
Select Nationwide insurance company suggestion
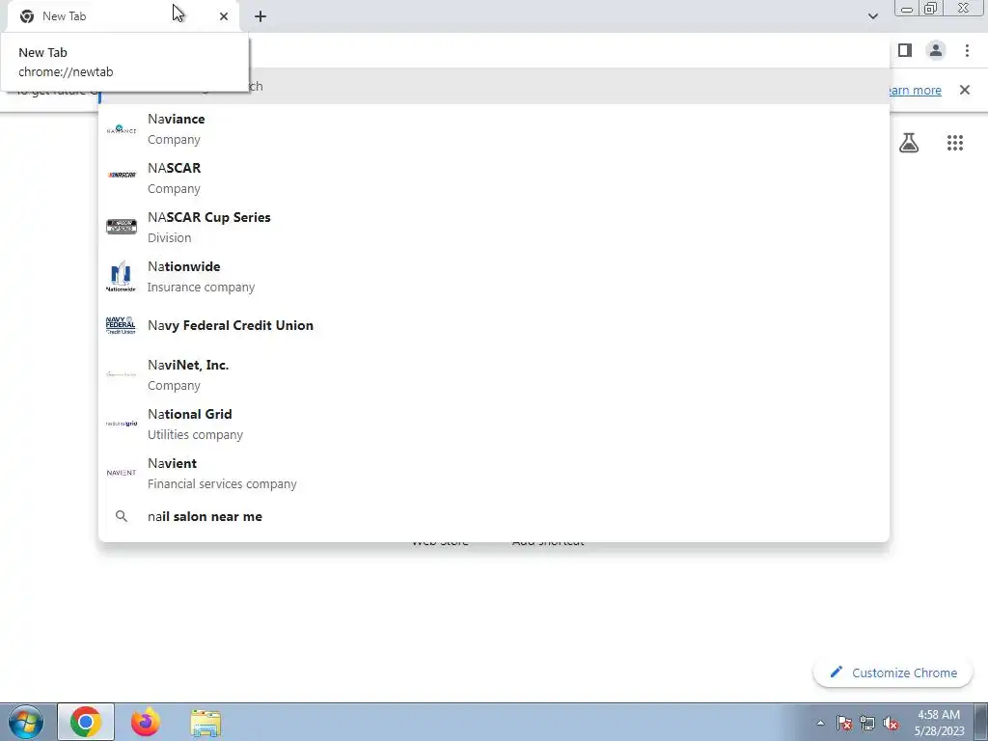pos(494,277)
